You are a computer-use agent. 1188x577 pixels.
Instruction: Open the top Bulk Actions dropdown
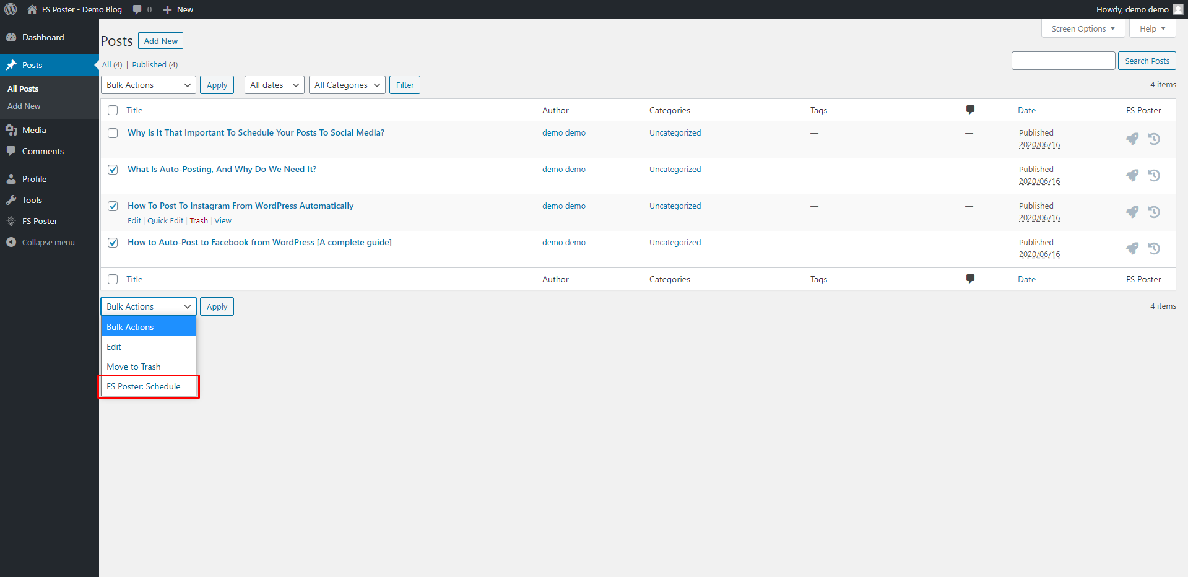(148, 85)
